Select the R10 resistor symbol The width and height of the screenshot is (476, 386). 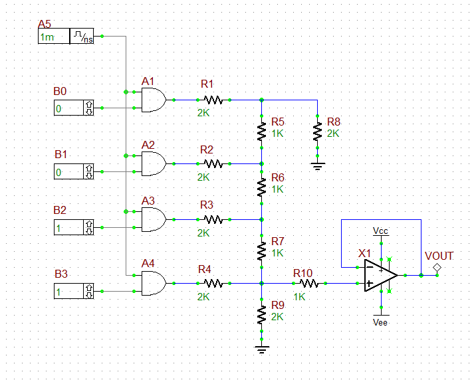tap(309, 284)
